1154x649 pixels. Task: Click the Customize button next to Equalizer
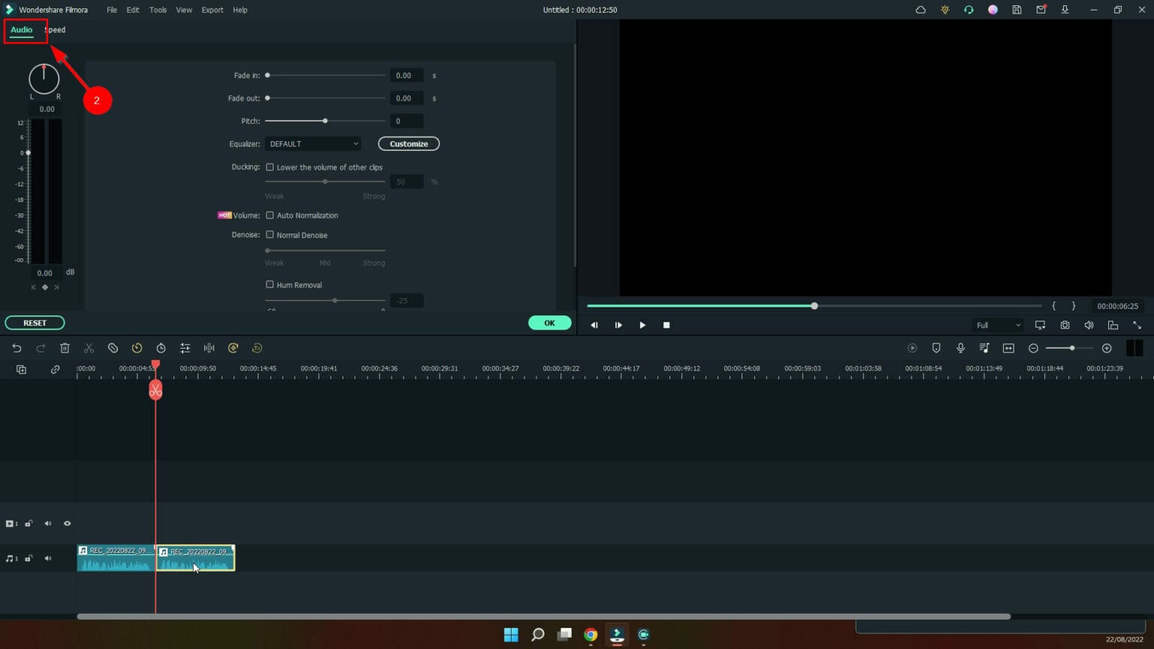click(x=409, y=143)
